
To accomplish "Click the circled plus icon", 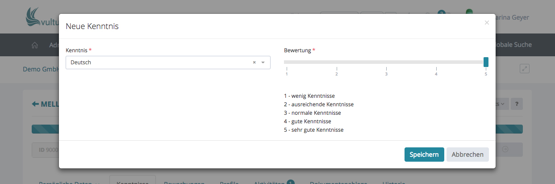I will point(505,150).
